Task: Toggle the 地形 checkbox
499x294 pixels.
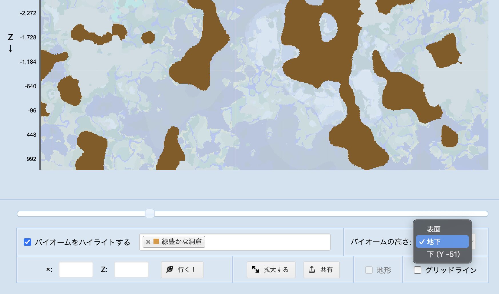Action: click(369, 270)
